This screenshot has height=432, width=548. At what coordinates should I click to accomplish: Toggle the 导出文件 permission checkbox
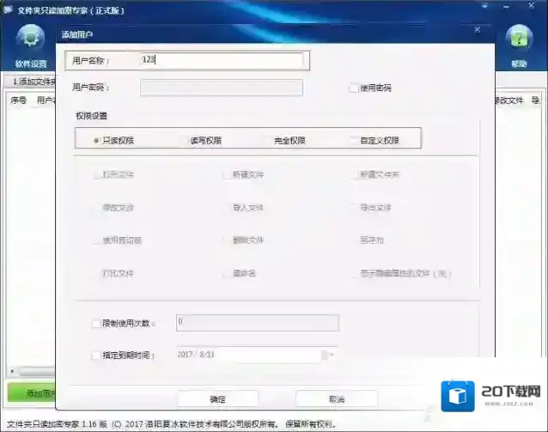pyautogui.click(x=354, y=208)
